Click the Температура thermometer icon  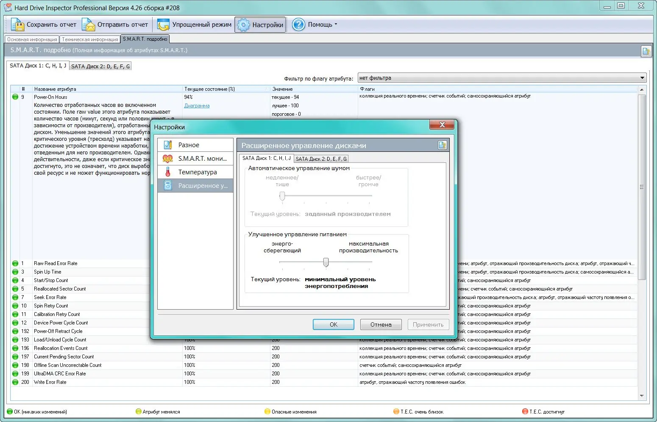[168, 172]
